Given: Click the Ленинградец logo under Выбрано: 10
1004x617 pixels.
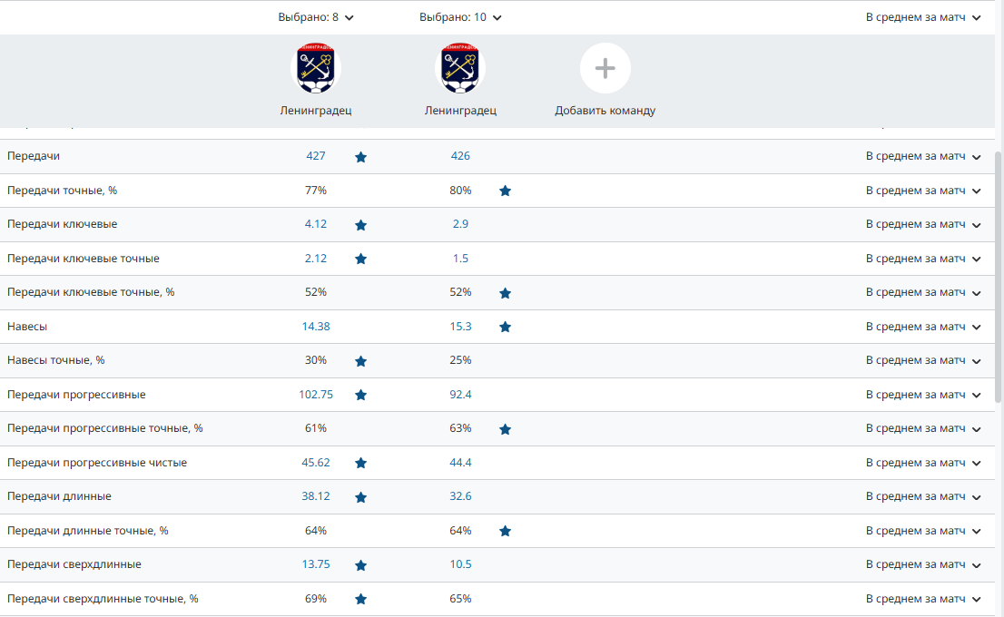Looking at the screenshot, I should point(460,69).
